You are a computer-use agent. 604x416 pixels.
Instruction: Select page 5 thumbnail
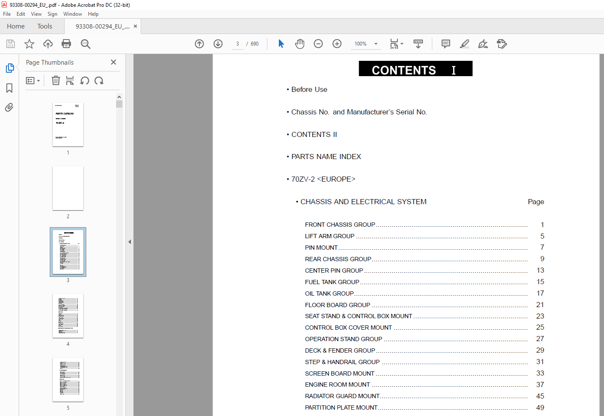pyautogui.click(x=68, y=380)
